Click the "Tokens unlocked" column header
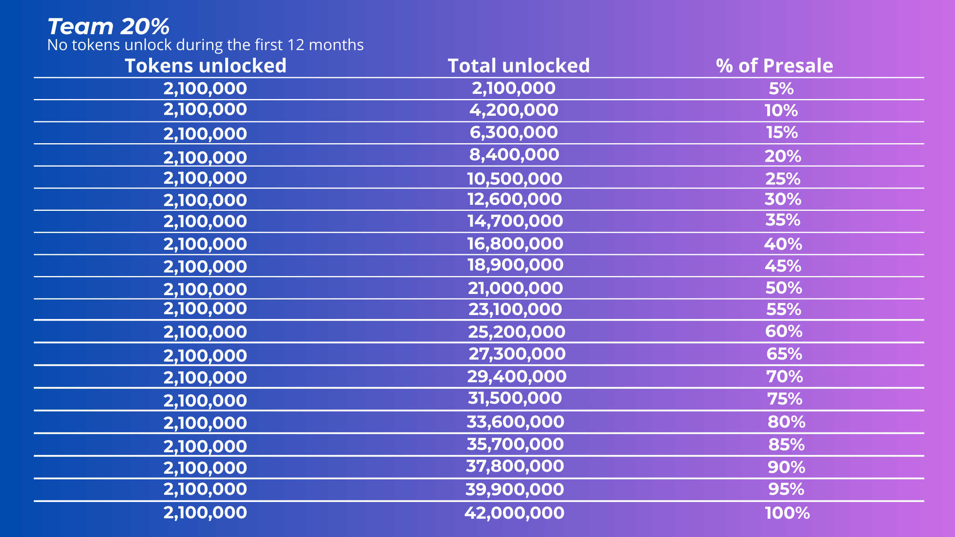955x537 pixels. click(206, 66)
